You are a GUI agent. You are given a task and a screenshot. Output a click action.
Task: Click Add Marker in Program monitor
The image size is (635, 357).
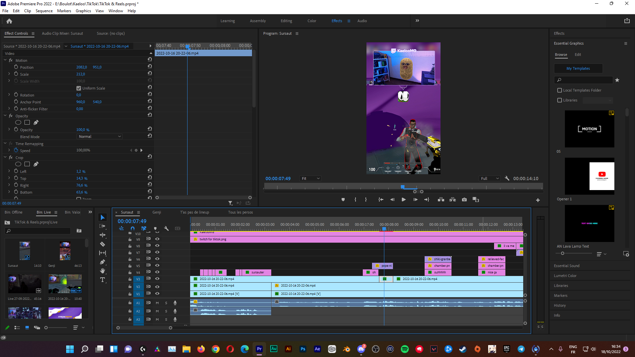coord(343,200)
